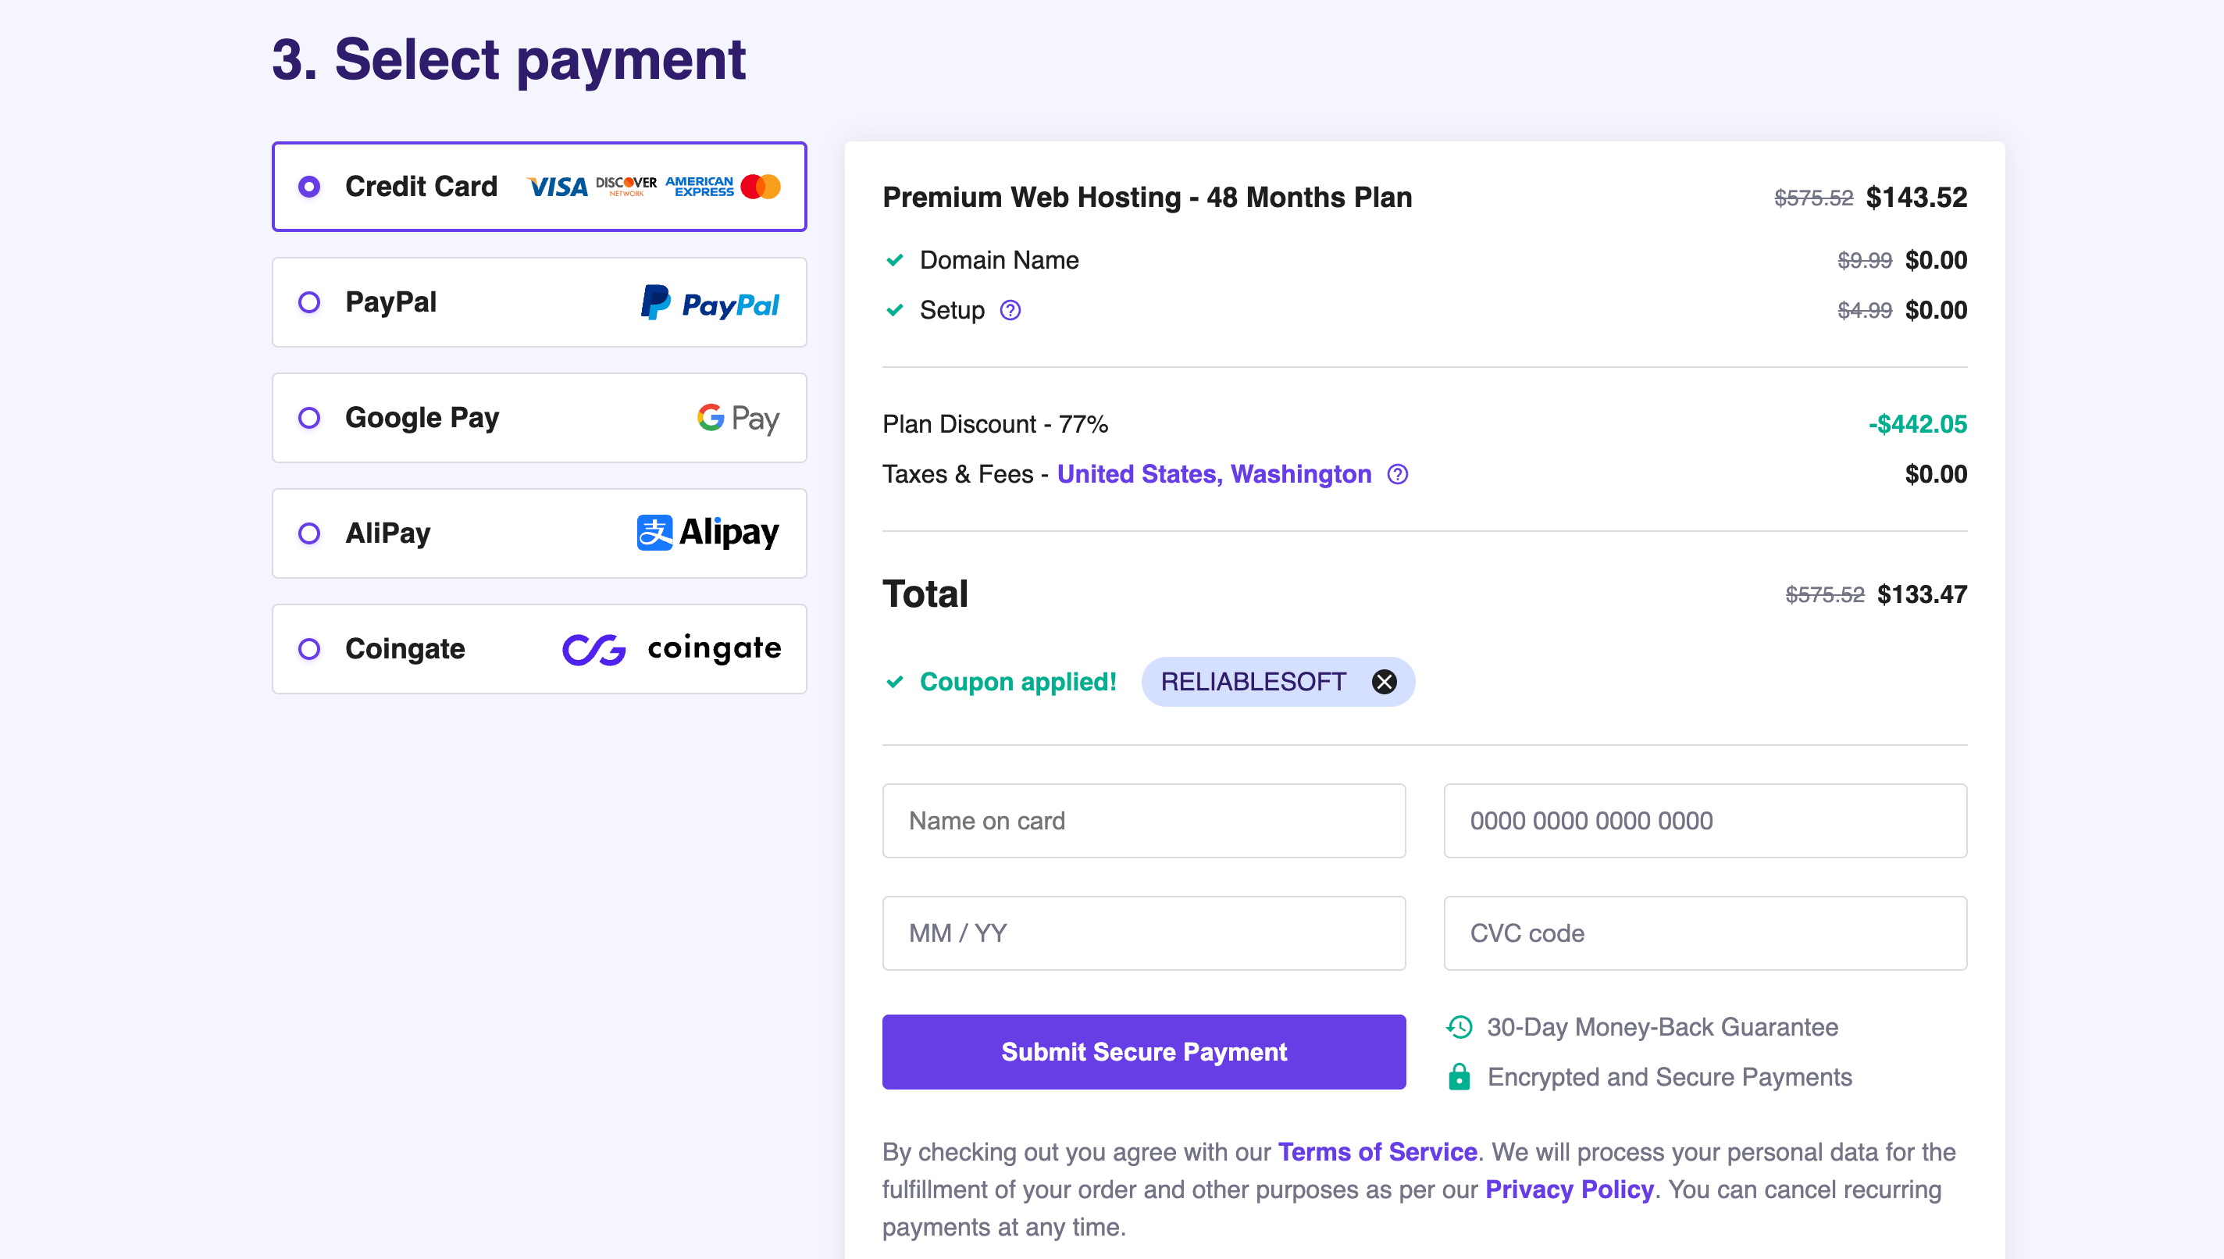Image resolution: width=2224 pixels, height=1259 pixels.
Task: Choose the Google Pay radio option
Action: pos(309,419)
